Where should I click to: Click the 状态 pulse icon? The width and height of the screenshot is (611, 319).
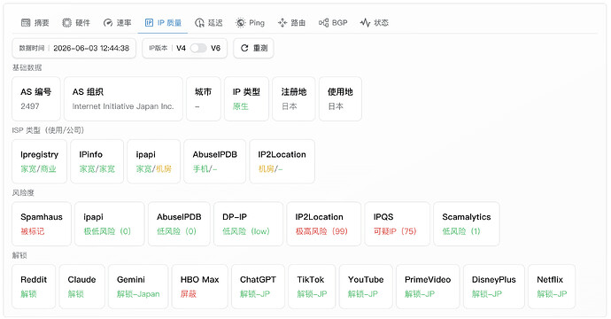click(x=365, y=23)
